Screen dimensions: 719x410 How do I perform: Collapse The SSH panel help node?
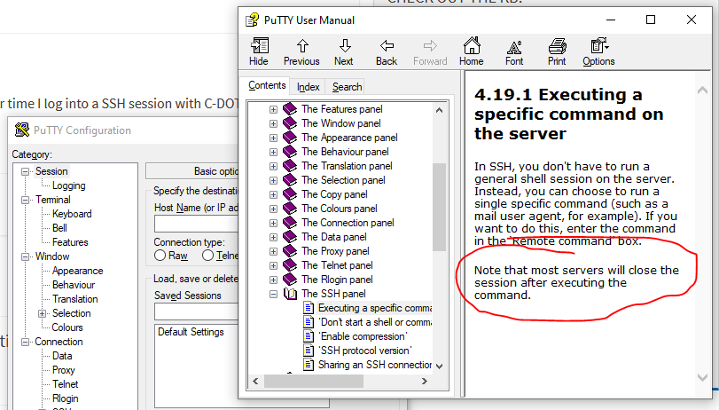point(273,295)
